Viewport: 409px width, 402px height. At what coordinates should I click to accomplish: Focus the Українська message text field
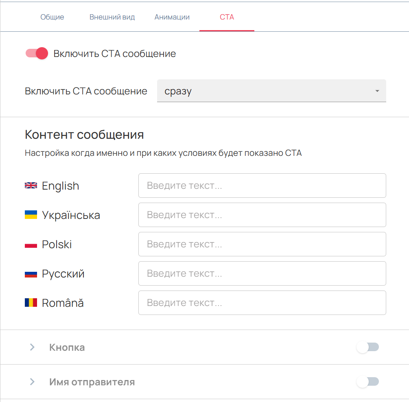[x=262, y=215]
